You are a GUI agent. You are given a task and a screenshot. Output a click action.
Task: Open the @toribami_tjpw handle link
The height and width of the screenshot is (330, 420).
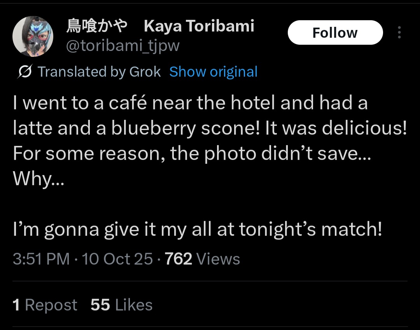click(x=122, y=46)
